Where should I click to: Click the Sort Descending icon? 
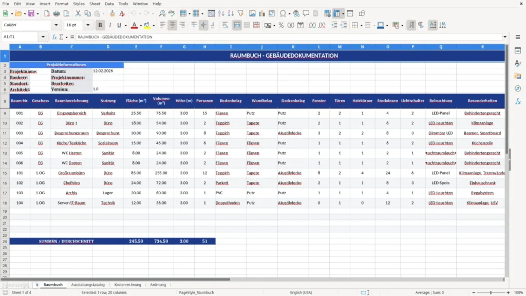231,13
